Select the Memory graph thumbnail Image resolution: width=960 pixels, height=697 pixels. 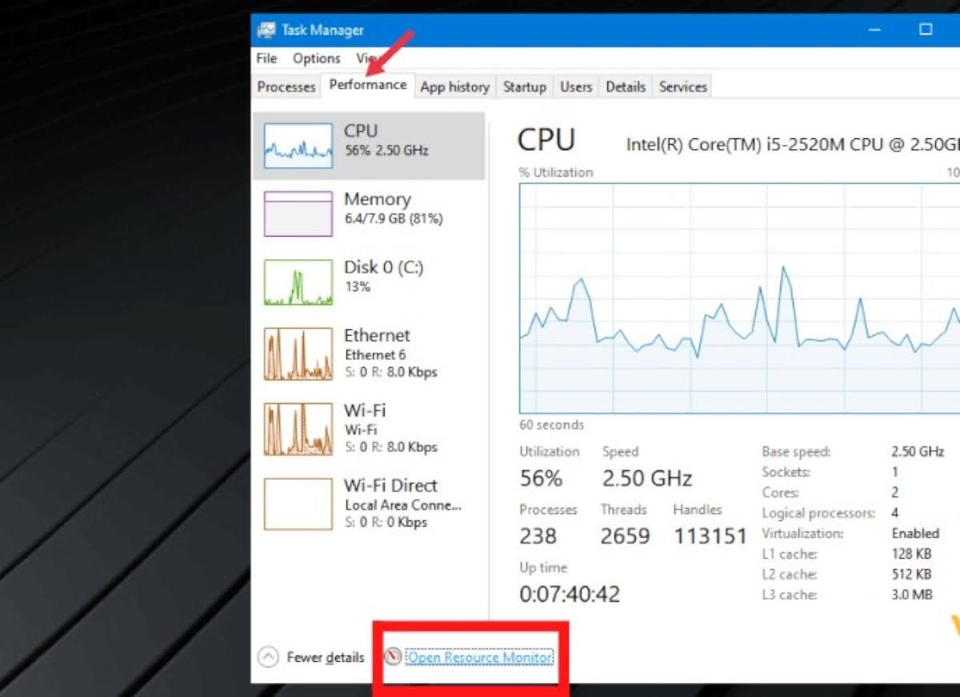click(x=298, y=213)
